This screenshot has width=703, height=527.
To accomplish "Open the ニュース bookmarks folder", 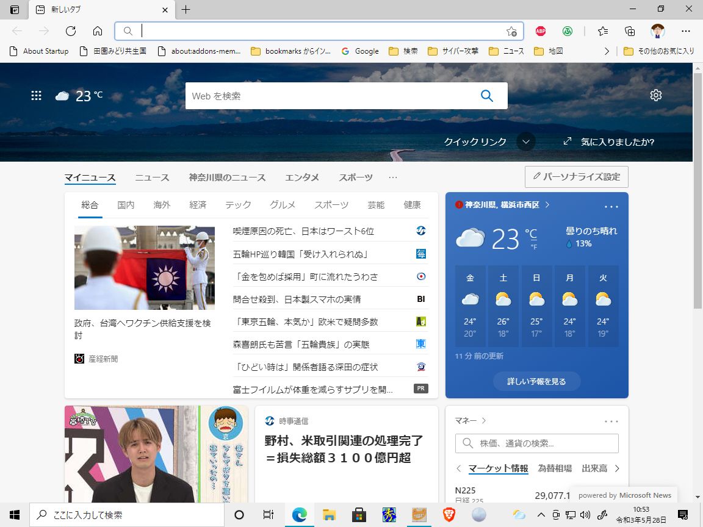I will pyautogui.click(x=507, y=51).
